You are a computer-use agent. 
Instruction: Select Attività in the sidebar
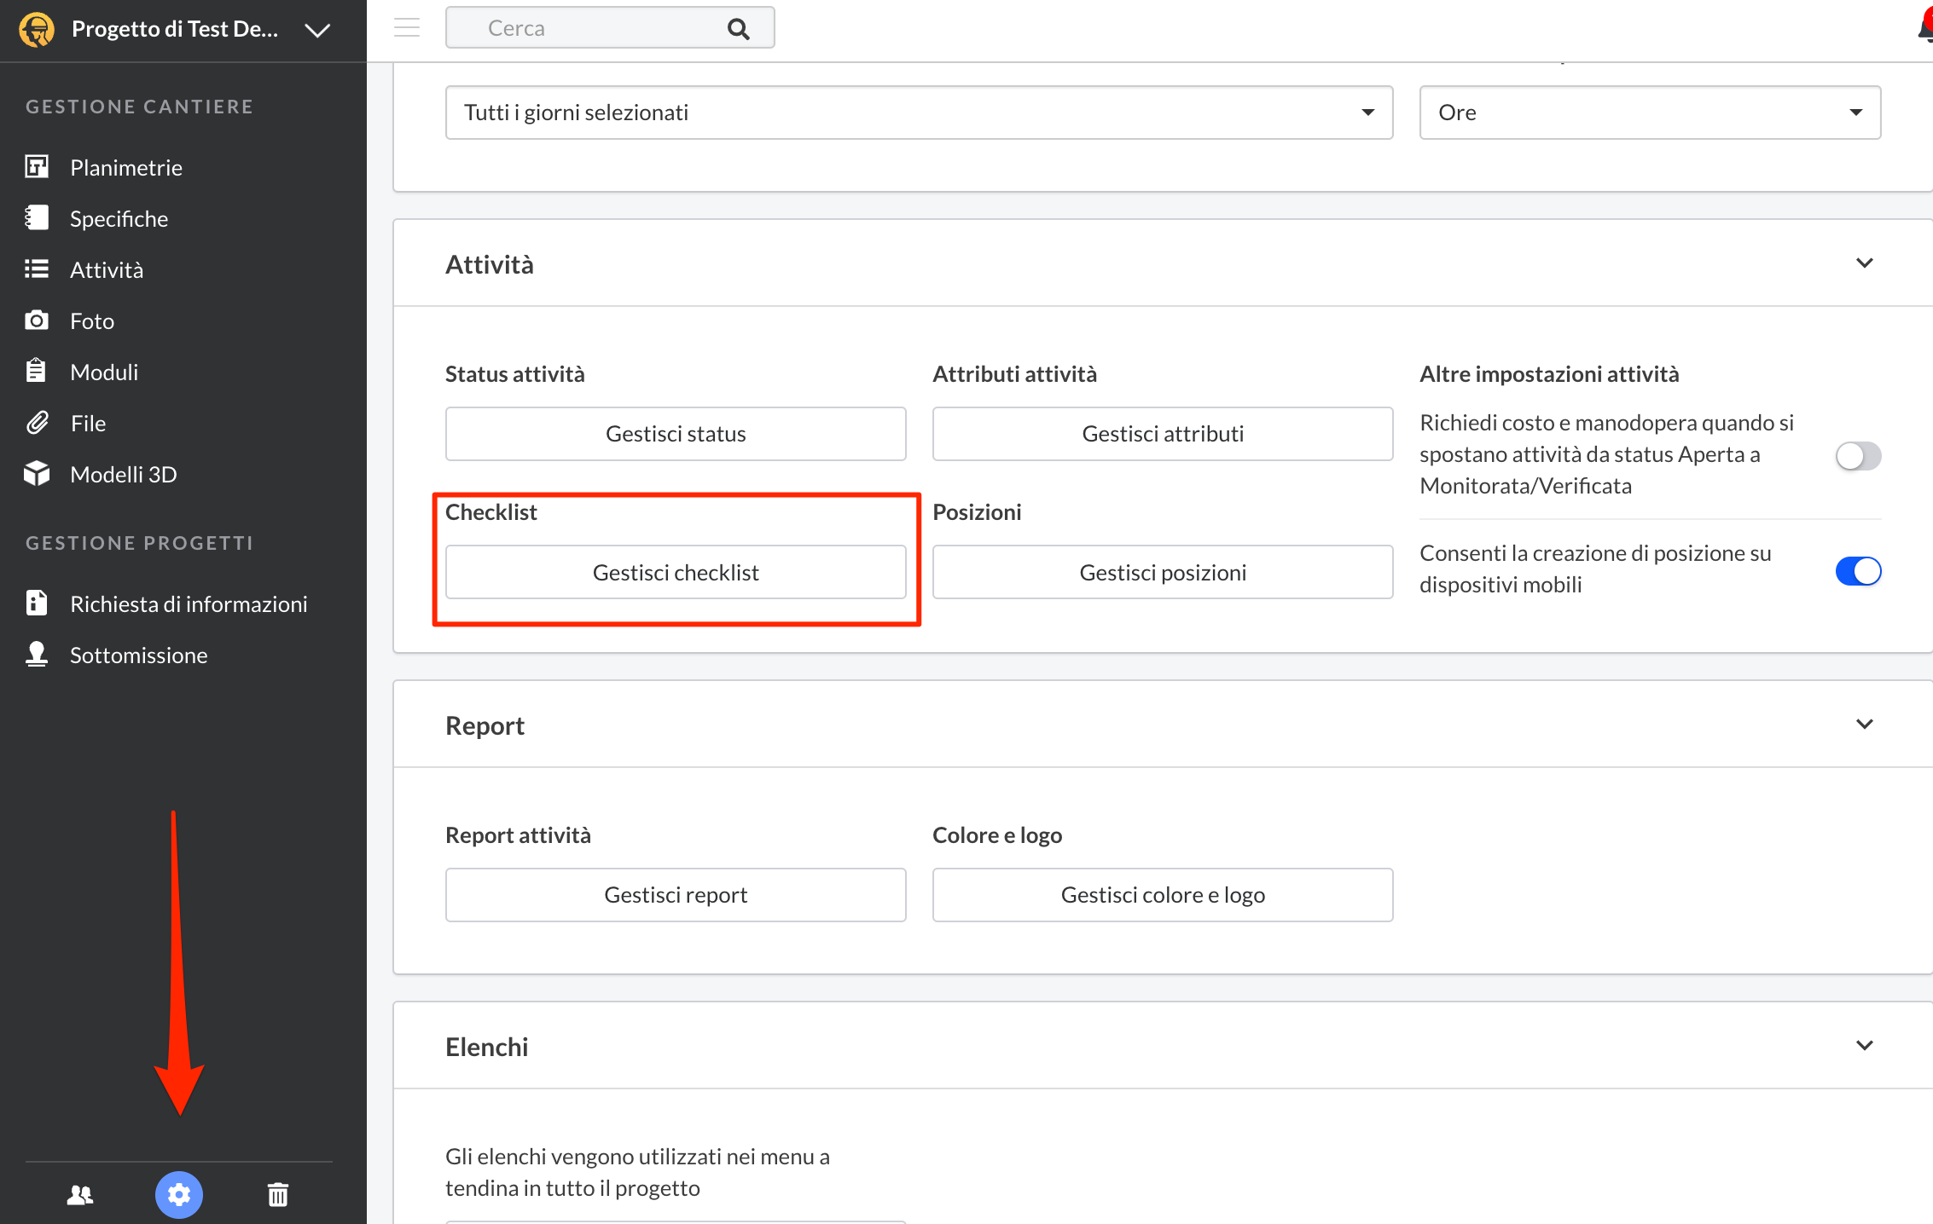pos(107,269)
